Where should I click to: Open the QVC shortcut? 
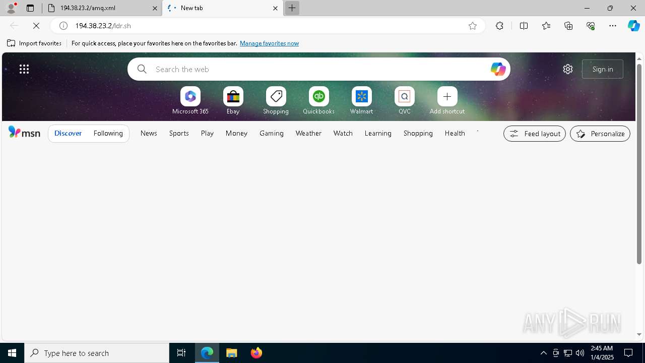point(405,101)
